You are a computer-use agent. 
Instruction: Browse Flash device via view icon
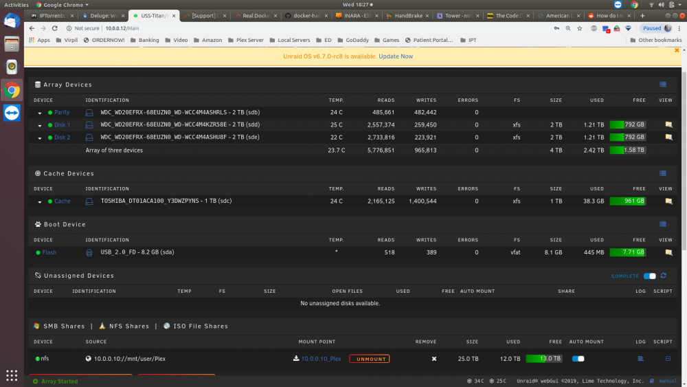[x=668, y=252]
